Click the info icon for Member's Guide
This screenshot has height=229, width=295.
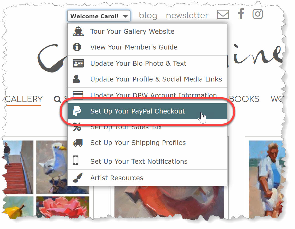77,47
